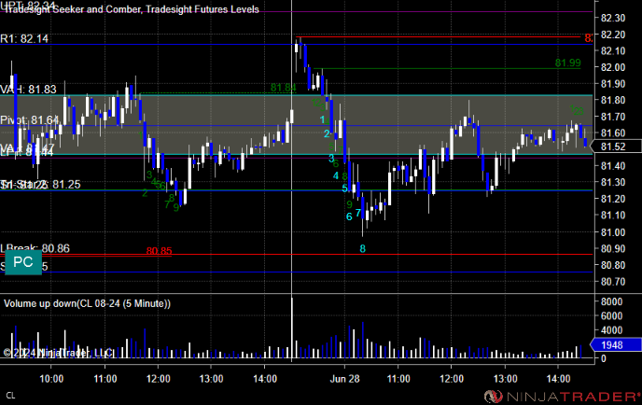Select the LBreak: 80.86 level label
Image resolution: width=642 pixels, height=405 pixels.
point(35,248)
